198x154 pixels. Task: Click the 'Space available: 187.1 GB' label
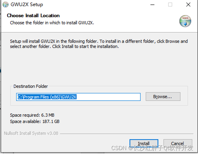point(35,122)
